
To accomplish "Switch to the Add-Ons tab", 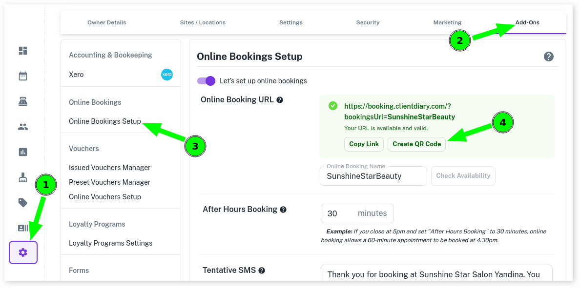I will tap(528, 22).
